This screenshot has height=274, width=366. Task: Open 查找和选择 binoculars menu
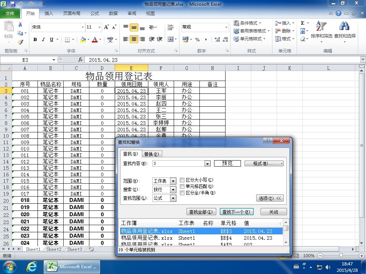point(345,31)
